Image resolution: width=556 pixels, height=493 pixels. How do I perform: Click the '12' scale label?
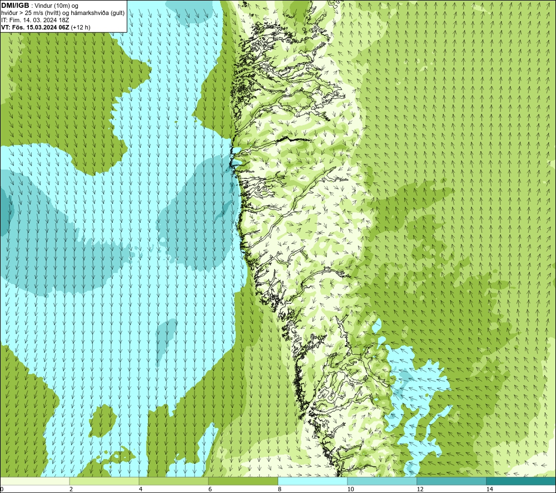click(x=420, y=489)
